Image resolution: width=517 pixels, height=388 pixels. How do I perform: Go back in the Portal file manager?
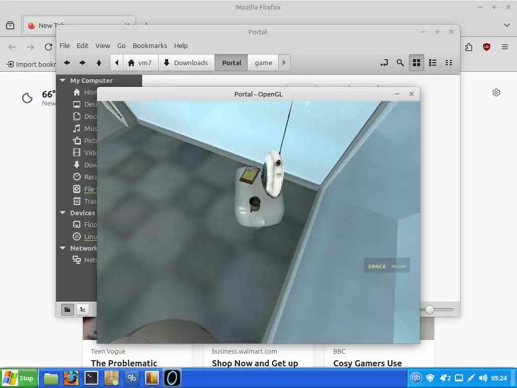pyautogui.click(x=67, y=63)
